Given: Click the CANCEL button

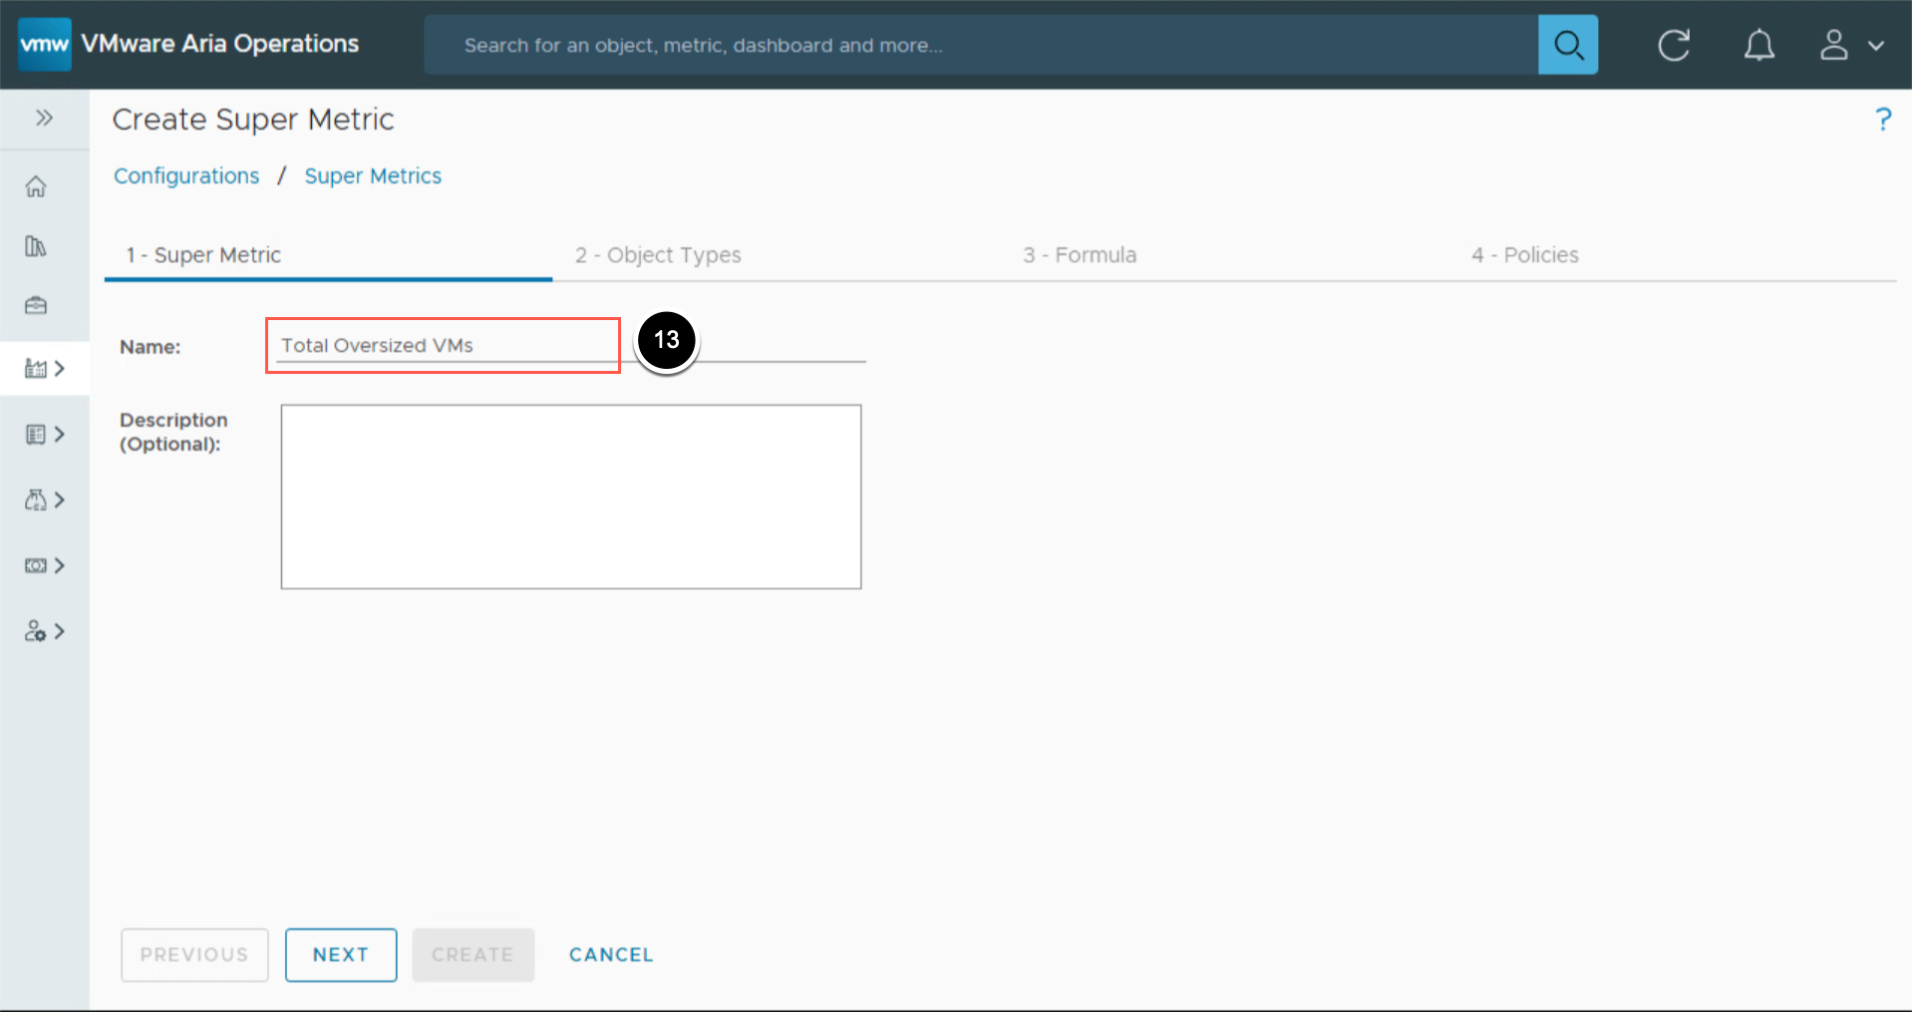Looking at the screenshot, I should tap(611, 954).
